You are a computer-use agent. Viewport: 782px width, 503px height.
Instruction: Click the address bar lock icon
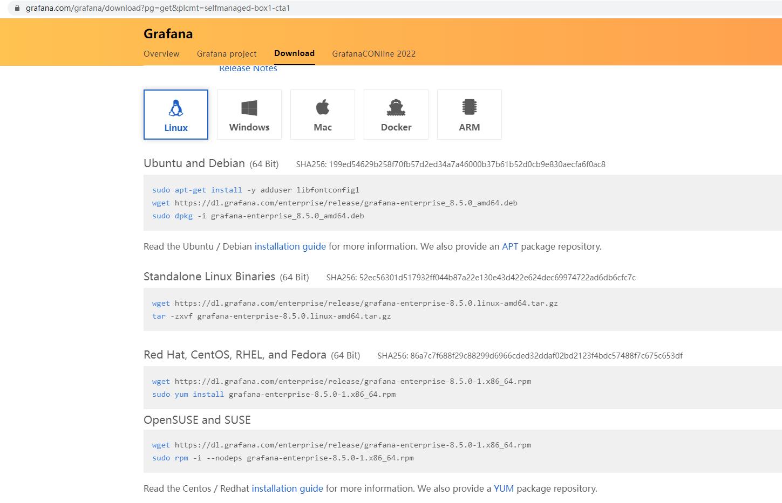[x=17, y=8]
